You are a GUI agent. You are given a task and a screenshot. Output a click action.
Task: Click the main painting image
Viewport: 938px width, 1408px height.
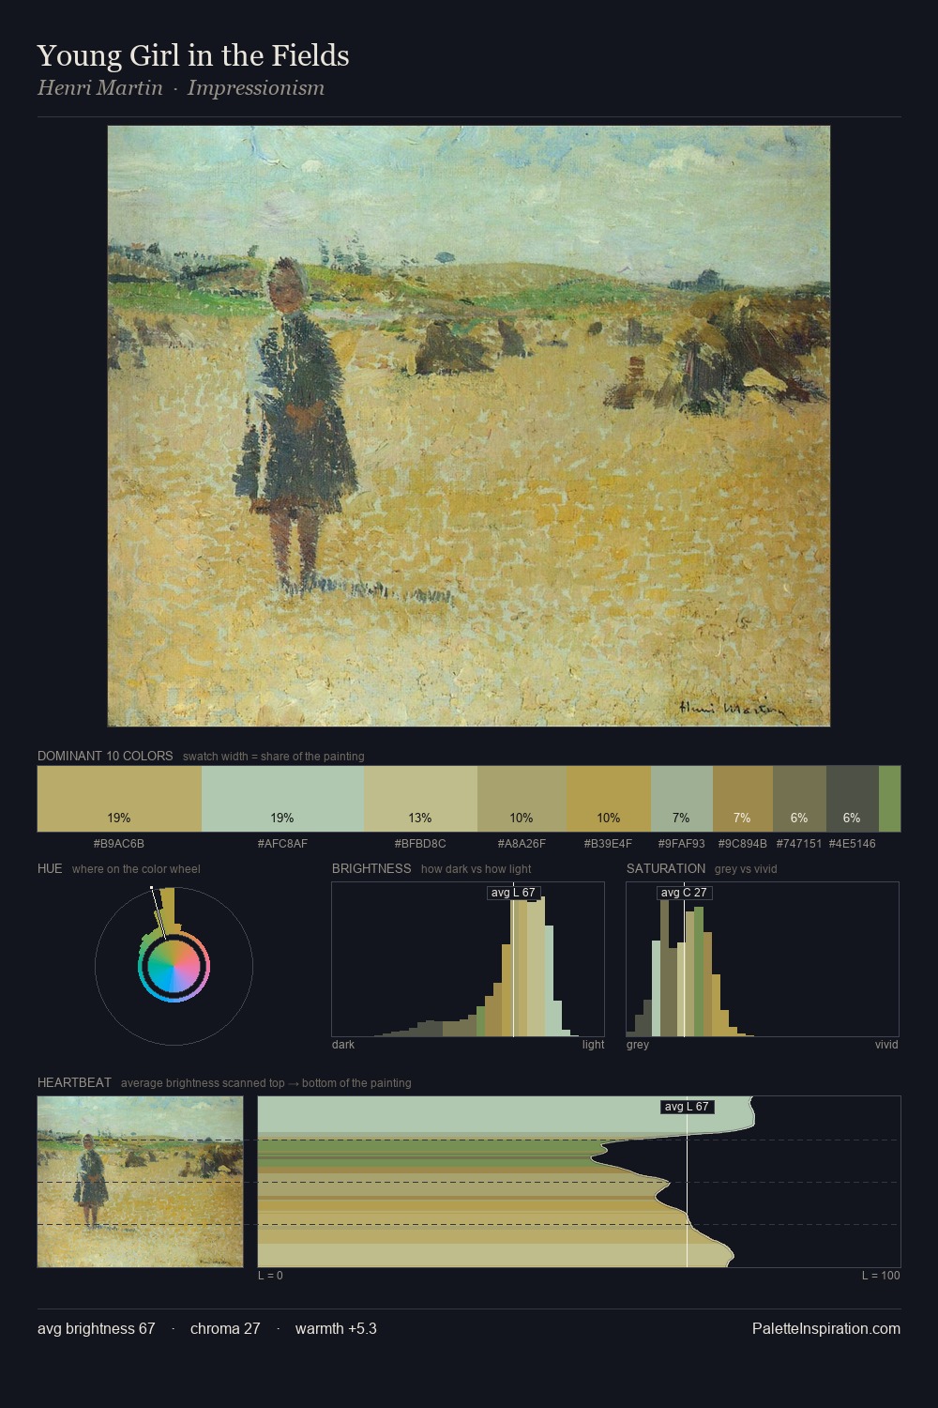coord(469,426)
